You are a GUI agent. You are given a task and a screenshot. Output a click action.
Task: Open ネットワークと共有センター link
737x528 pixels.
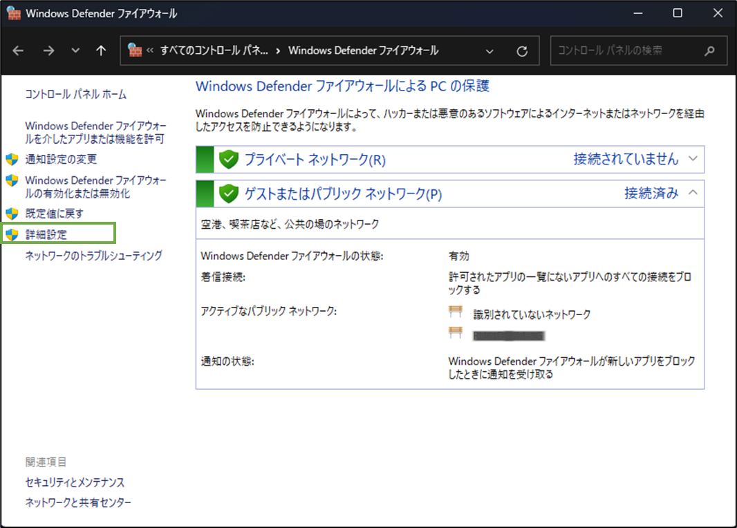78,502
